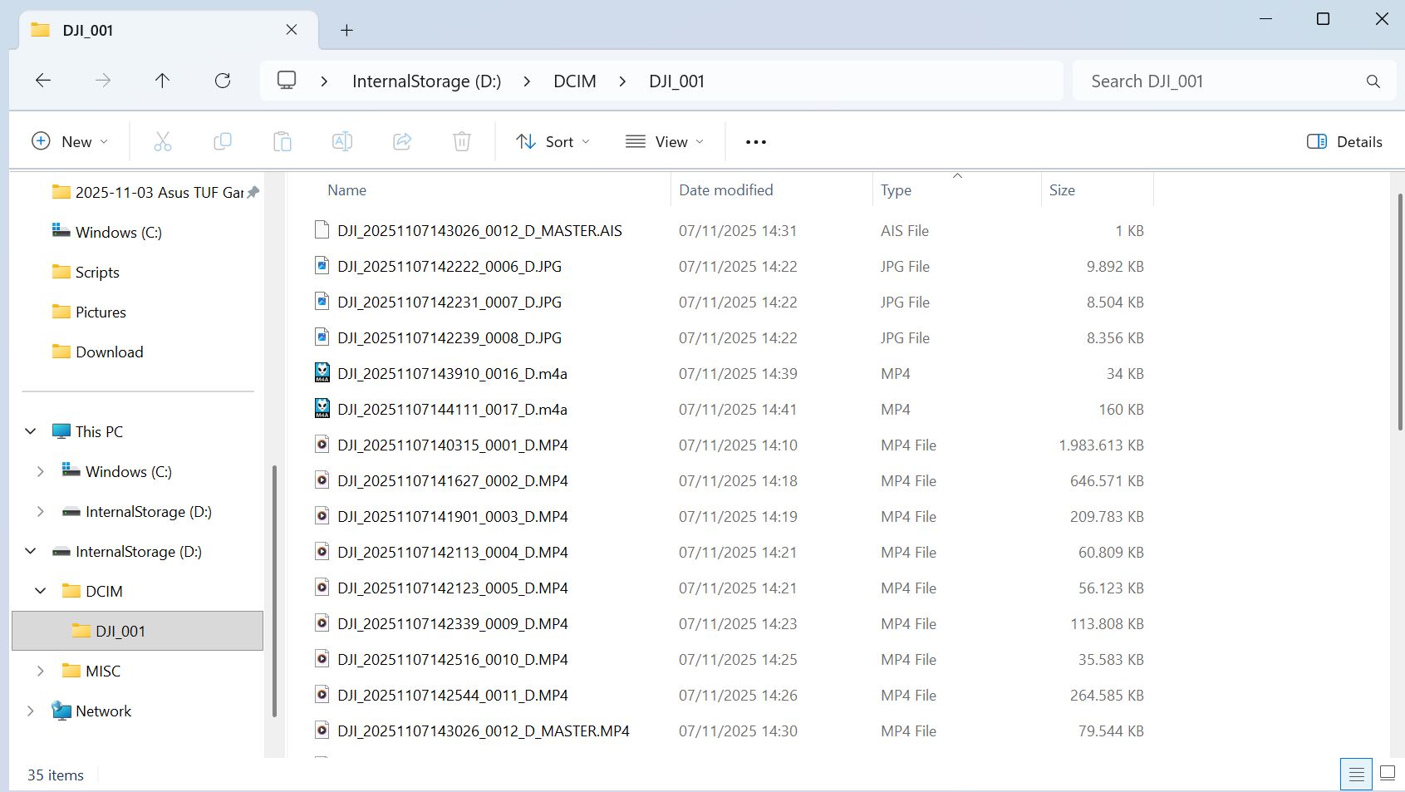Open the See more ellipsis menu
1405x792 pixels.
click(756, 142)
